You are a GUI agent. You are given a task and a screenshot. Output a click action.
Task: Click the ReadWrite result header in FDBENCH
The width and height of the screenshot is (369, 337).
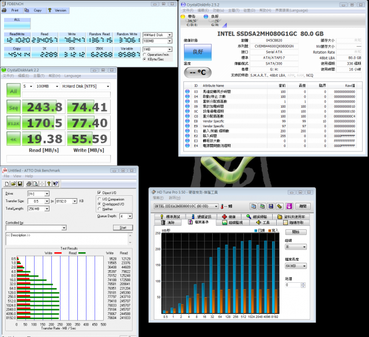tap(17, 35)
